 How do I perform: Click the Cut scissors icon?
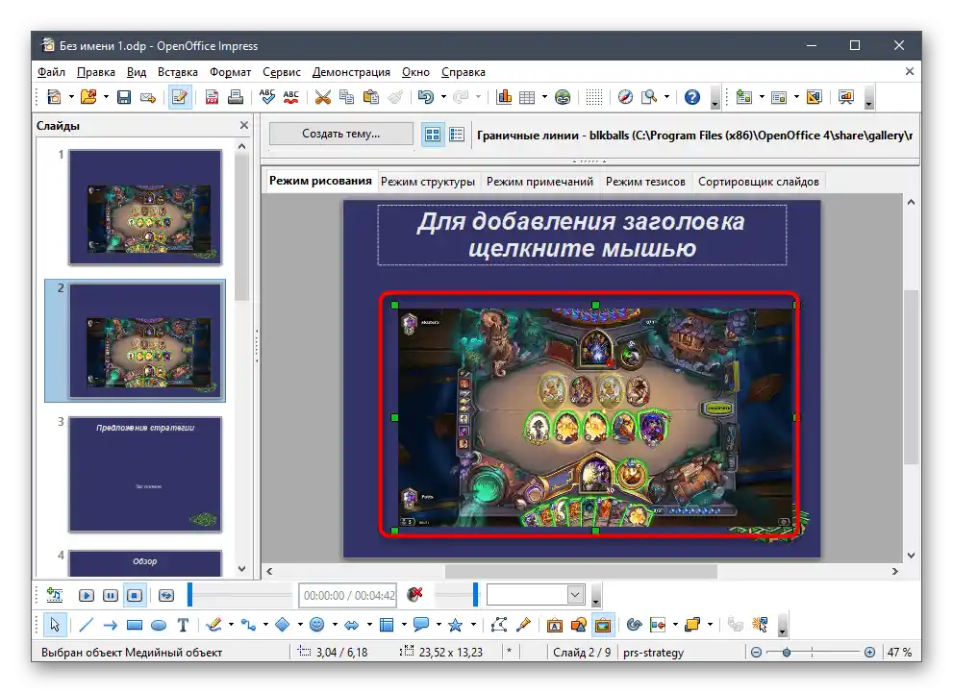[322, 97]
